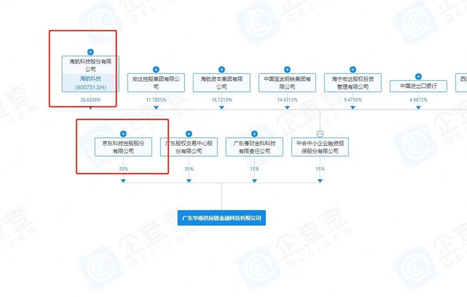
Task: Click the 35% share under 京东科技控股股份有限公司
Action: pyautogui.click(x=123, y=169)
